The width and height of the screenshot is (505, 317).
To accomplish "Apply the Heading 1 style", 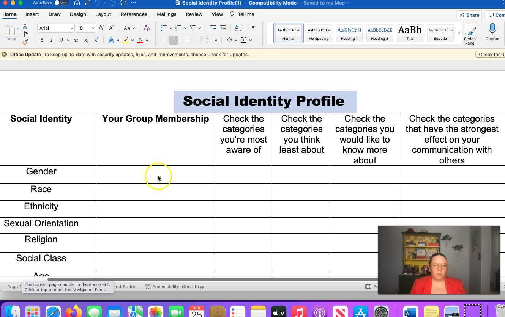I will click(349, 33).
